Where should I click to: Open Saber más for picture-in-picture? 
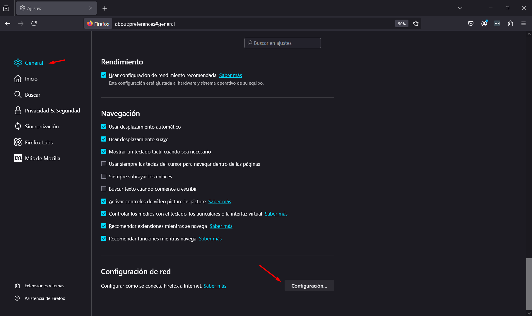point(220,201)
